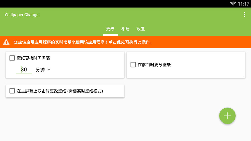Switch to the 更改 tab

(x=110, y=29)
